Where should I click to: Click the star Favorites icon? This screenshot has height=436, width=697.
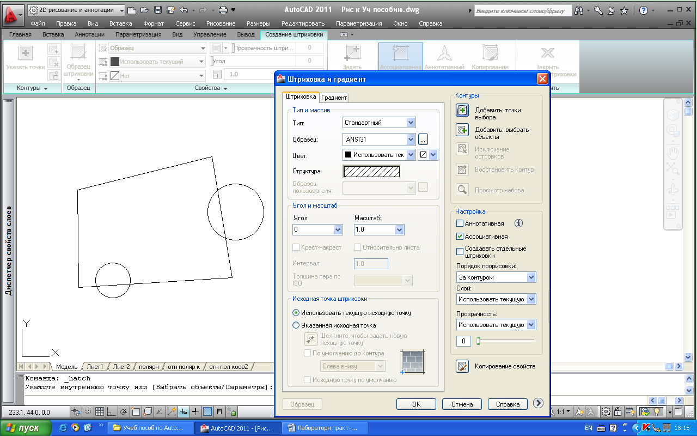(624, 10)
